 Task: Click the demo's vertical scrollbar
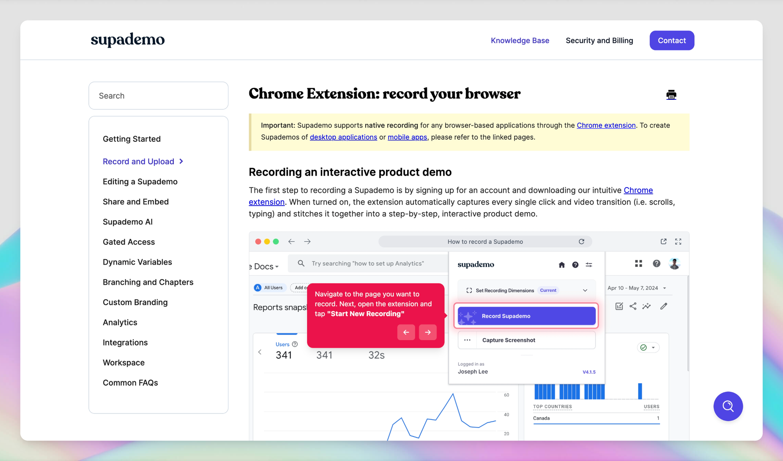[687, 324]
